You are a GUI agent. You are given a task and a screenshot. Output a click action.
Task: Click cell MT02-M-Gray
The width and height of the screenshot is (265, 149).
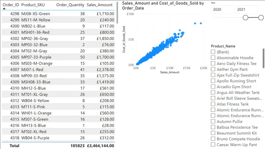tap(34, 51)
